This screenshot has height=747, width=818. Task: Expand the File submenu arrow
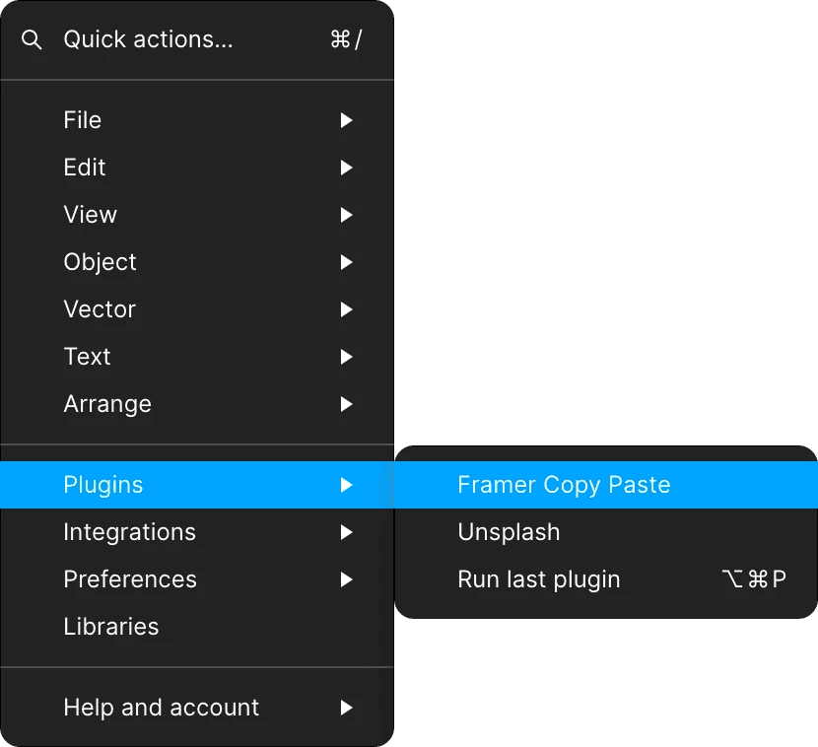click(x=346, y=120)
